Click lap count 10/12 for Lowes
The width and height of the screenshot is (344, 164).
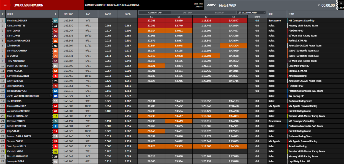(88, 36)
